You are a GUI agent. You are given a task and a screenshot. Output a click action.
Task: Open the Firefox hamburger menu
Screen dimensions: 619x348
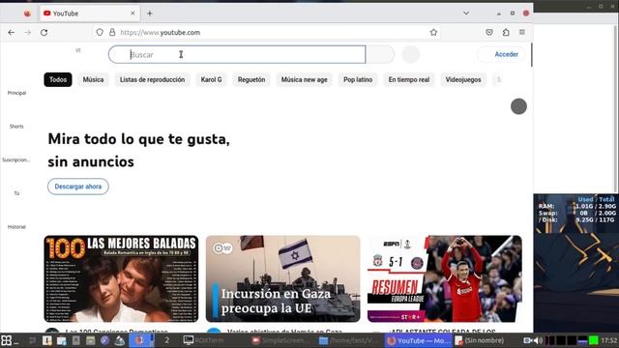pyautogui.click(x=522, y=32)
